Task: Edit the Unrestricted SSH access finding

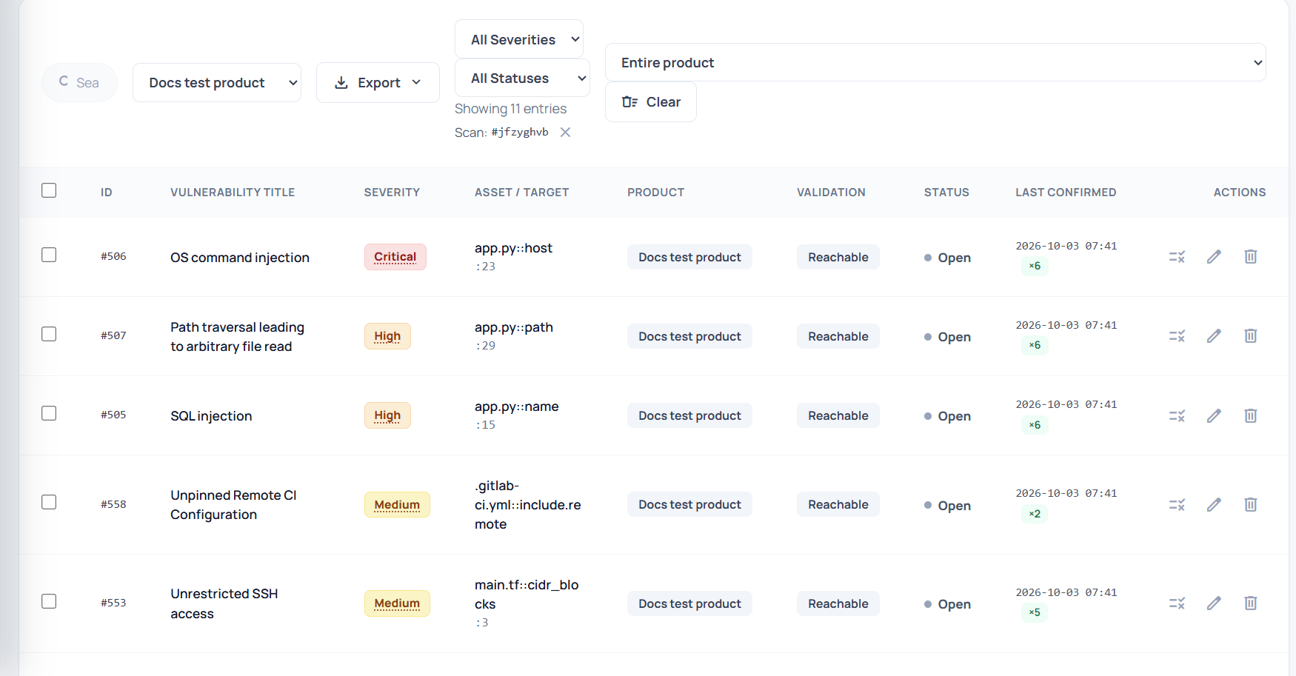Action: click(x=1214, y=603)
